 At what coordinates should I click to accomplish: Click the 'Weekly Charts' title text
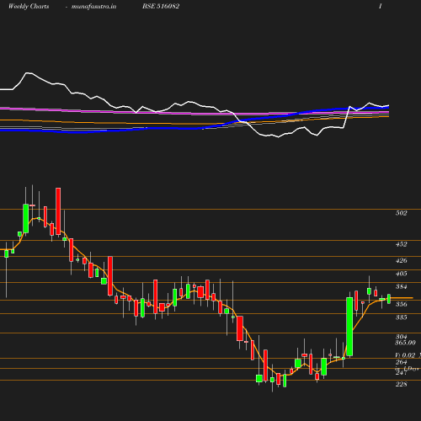[29, 6]
